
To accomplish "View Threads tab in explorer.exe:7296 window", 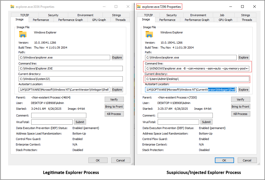I will coord(247,20).
